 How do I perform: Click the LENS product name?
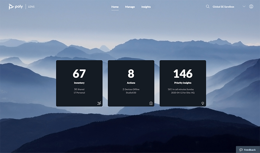[31, 7]
